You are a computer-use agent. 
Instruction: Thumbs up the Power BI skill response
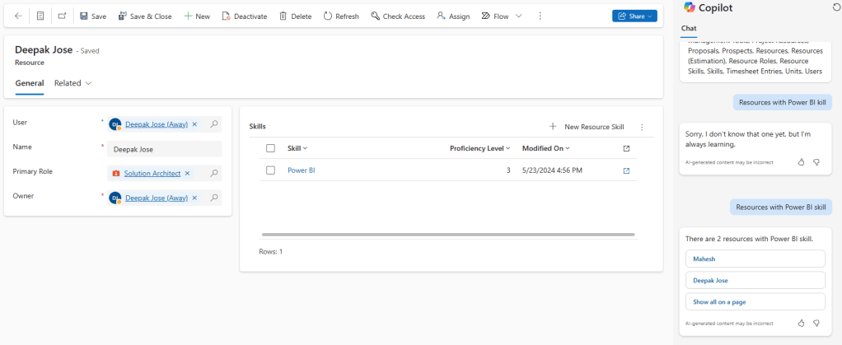(x=801, y=324)
